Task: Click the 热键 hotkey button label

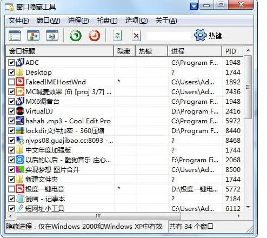Action: [215, 36]
